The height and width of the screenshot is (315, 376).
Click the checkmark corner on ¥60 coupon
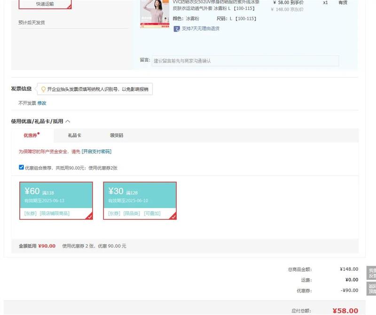(x=89, y=216)
